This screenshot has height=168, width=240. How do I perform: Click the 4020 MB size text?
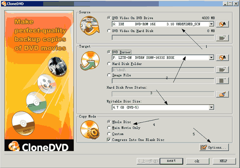click(208, 18)
